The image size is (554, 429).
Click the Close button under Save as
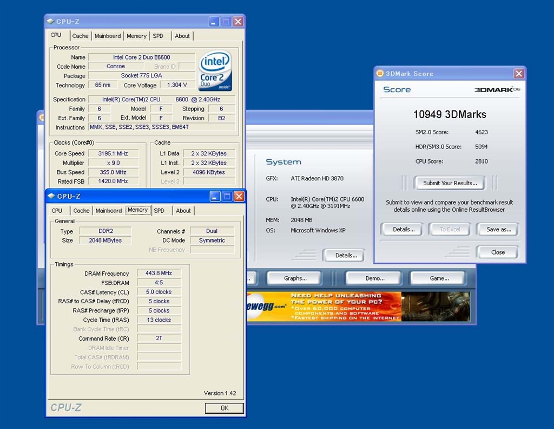pos(497,252)
